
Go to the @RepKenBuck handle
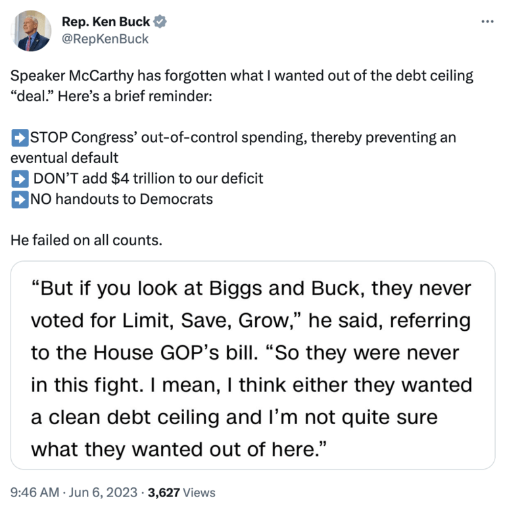coord(105,39)
